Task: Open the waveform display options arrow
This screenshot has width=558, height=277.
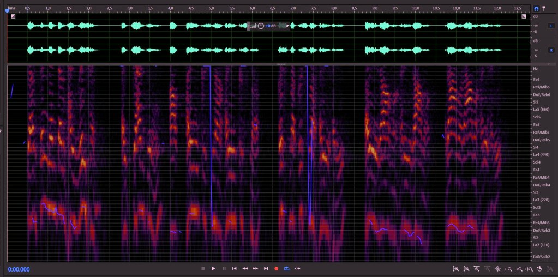Action: pyautogui.click(x=549, y=64)
